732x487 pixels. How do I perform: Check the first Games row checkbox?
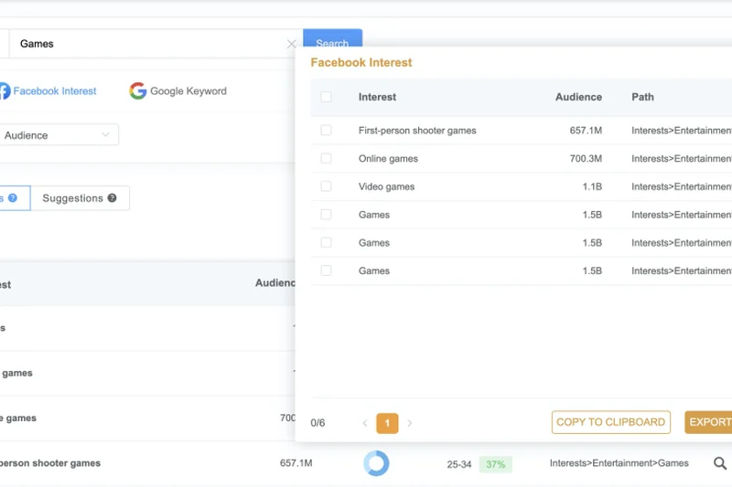coord(326,215)
